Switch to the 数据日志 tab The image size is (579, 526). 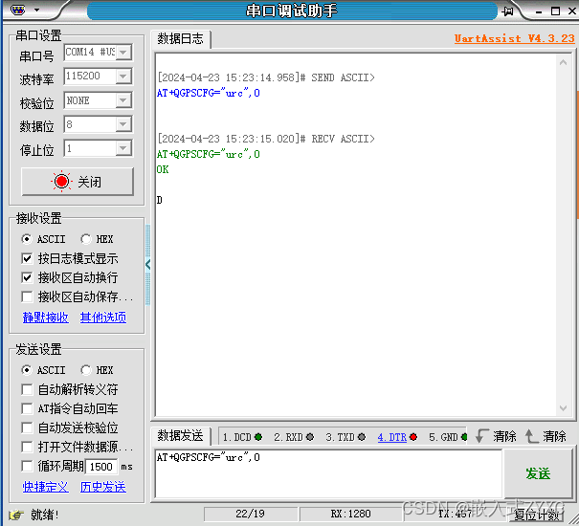(x=181, y=39)
